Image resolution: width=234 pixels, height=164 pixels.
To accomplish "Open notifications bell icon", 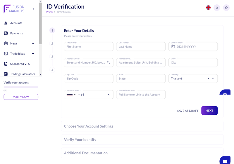I will [217, 8].
